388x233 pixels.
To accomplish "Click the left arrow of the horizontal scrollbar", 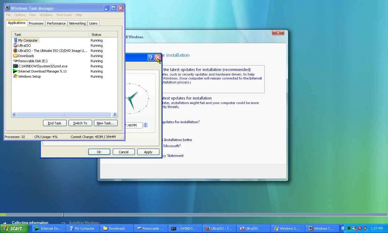I will (x=14, y=115).
